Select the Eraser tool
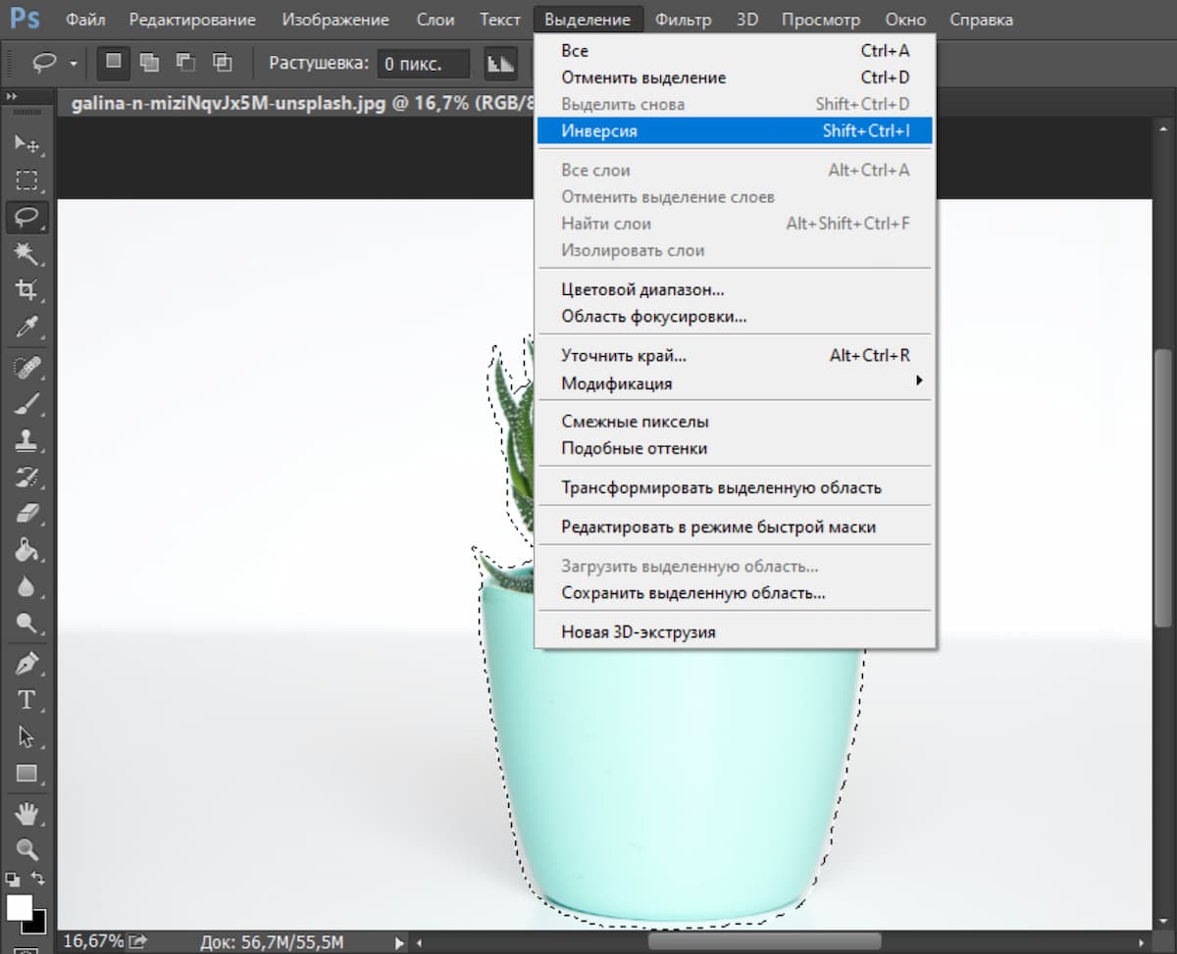1177x954 pixels. coord(27,514)
